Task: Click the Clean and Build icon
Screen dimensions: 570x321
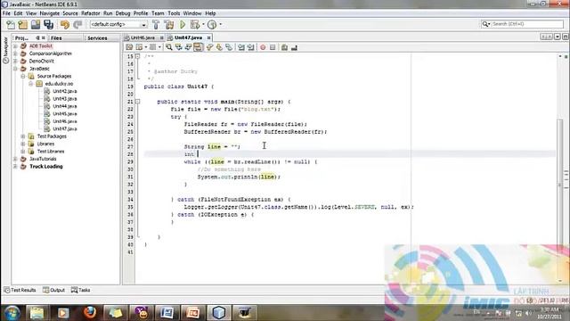Action: 169,24
